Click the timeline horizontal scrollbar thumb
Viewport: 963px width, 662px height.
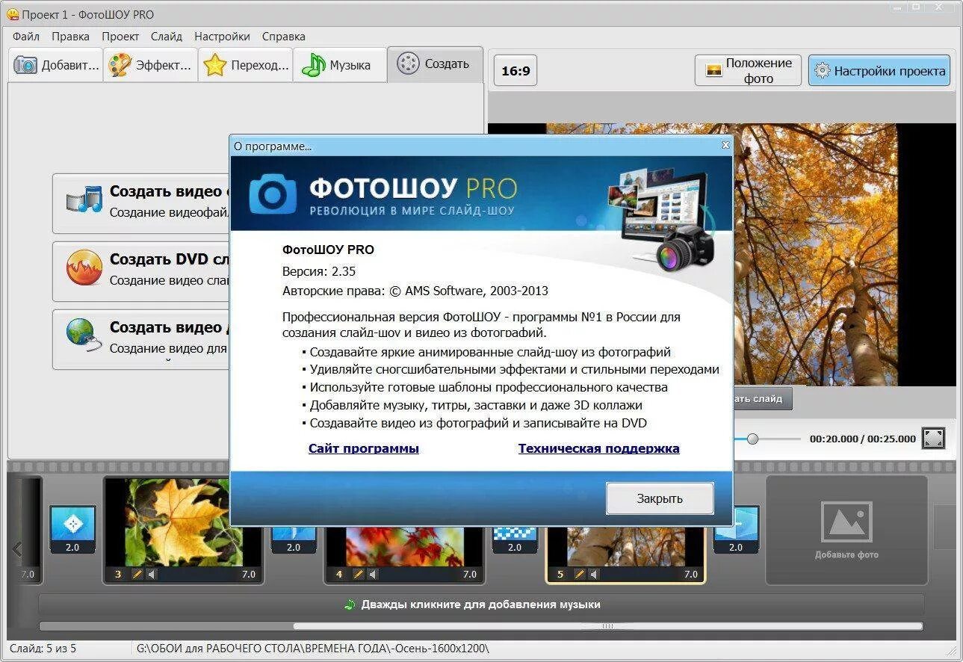point(607,626)
